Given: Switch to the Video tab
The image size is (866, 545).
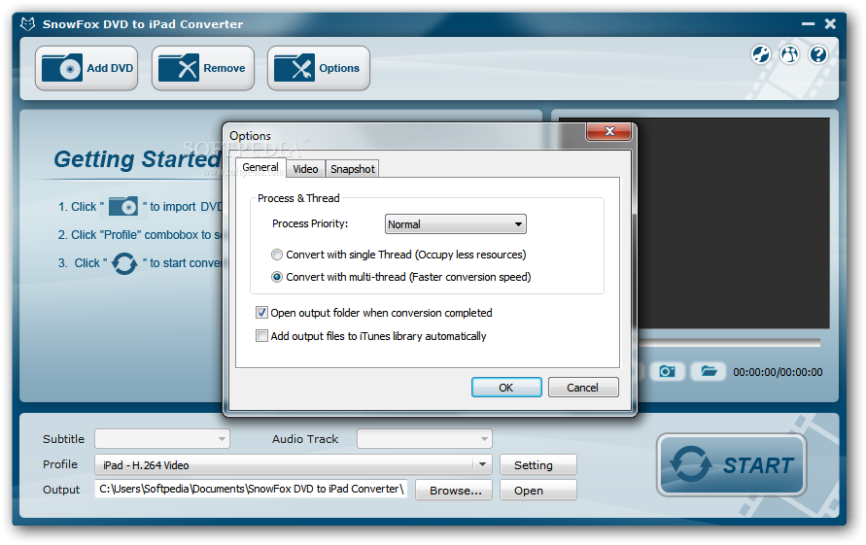Looking at the screenshot, I should click(305, 169).
